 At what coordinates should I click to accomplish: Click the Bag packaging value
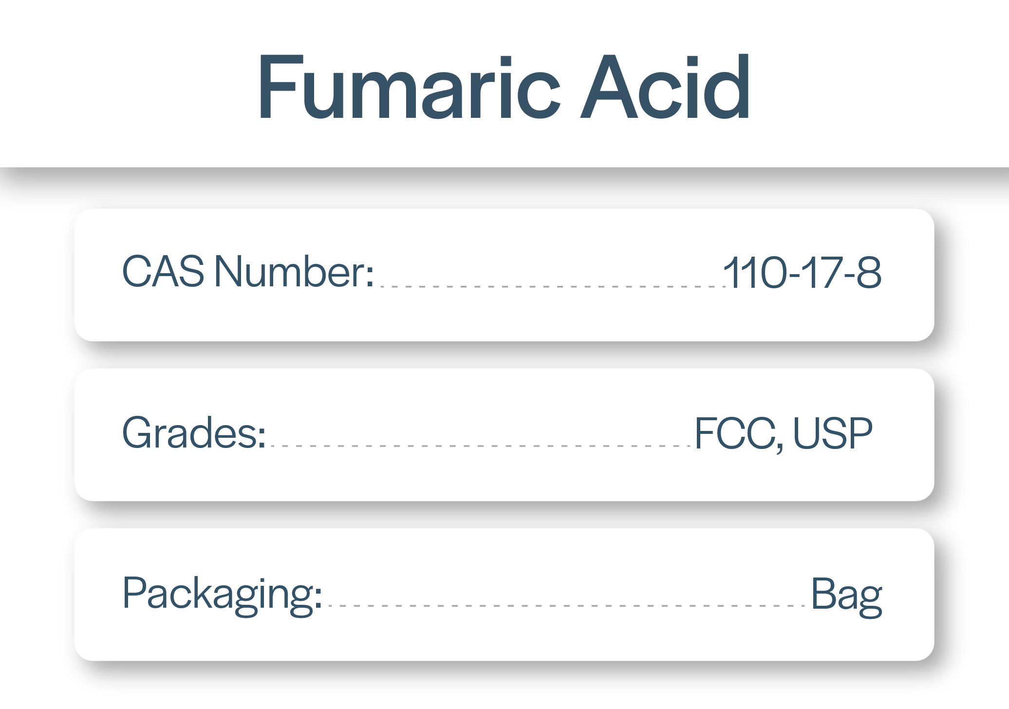(x=846, y=597)
